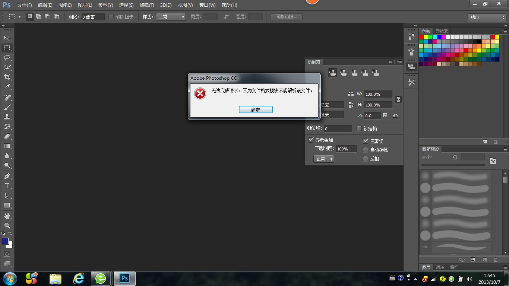The height and width of the screenshot is (286, 509).
Task: Open the 样式 dropdown in options bar
Action: [x=171, y=17]
